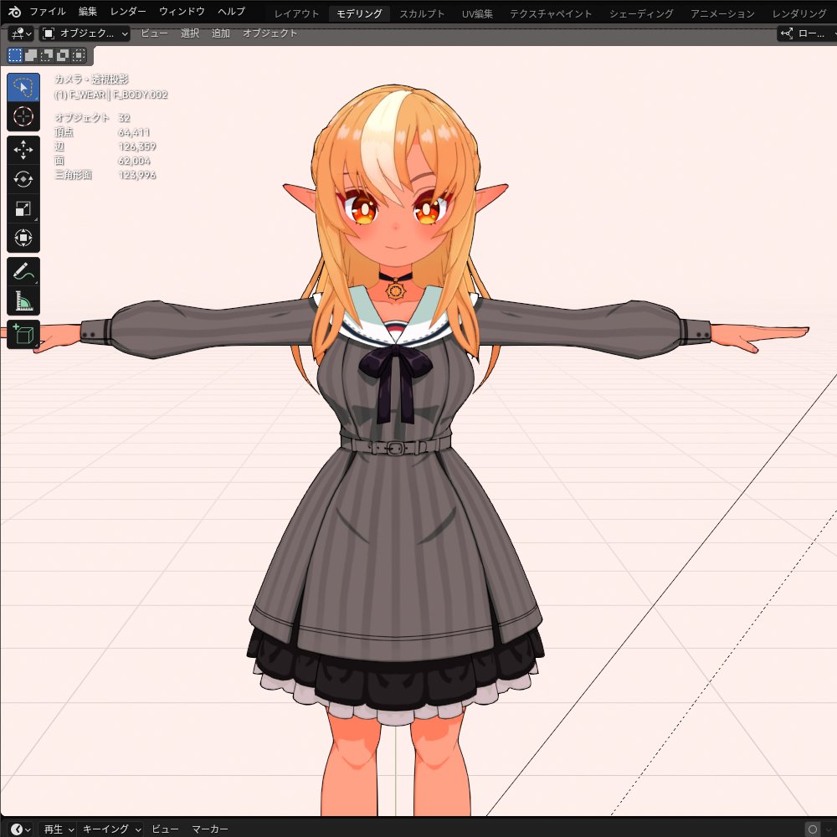
Task: Switch to the UV編集 workspace tab
Action: pos(477,13)
